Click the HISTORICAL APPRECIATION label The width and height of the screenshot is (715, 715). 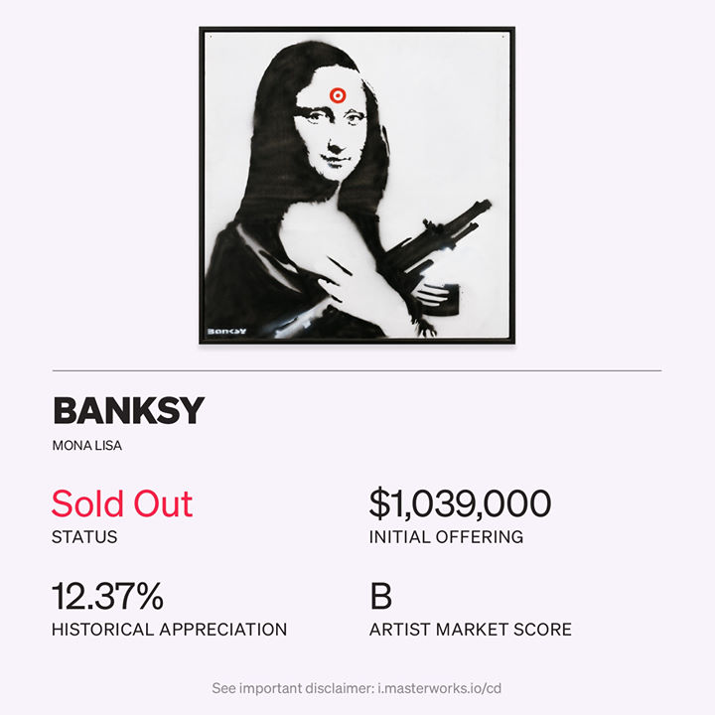click(169, 630)
